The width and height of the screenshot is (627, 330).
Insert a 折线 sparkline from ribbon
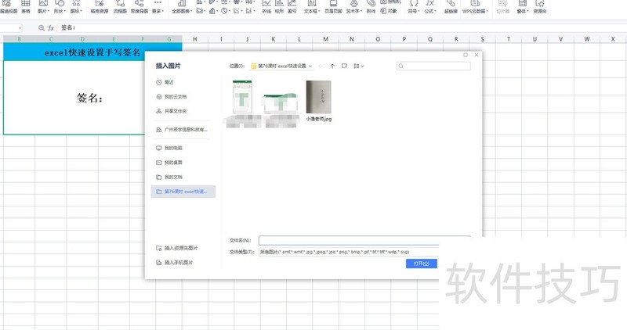(266, 6)
